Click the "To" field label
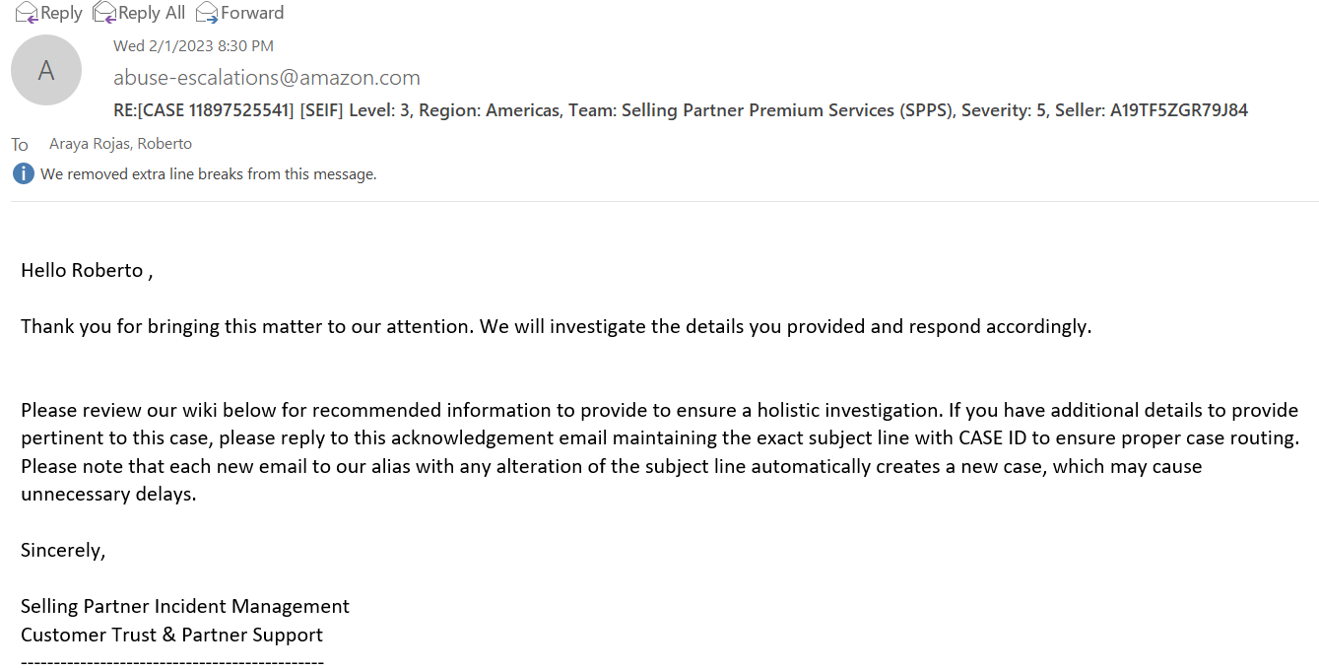 point(20,145)
